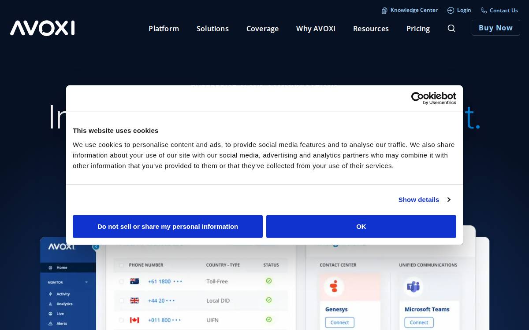
Task: Open Home in the dashboard sidebar
Action: click(x=68, y=267)
